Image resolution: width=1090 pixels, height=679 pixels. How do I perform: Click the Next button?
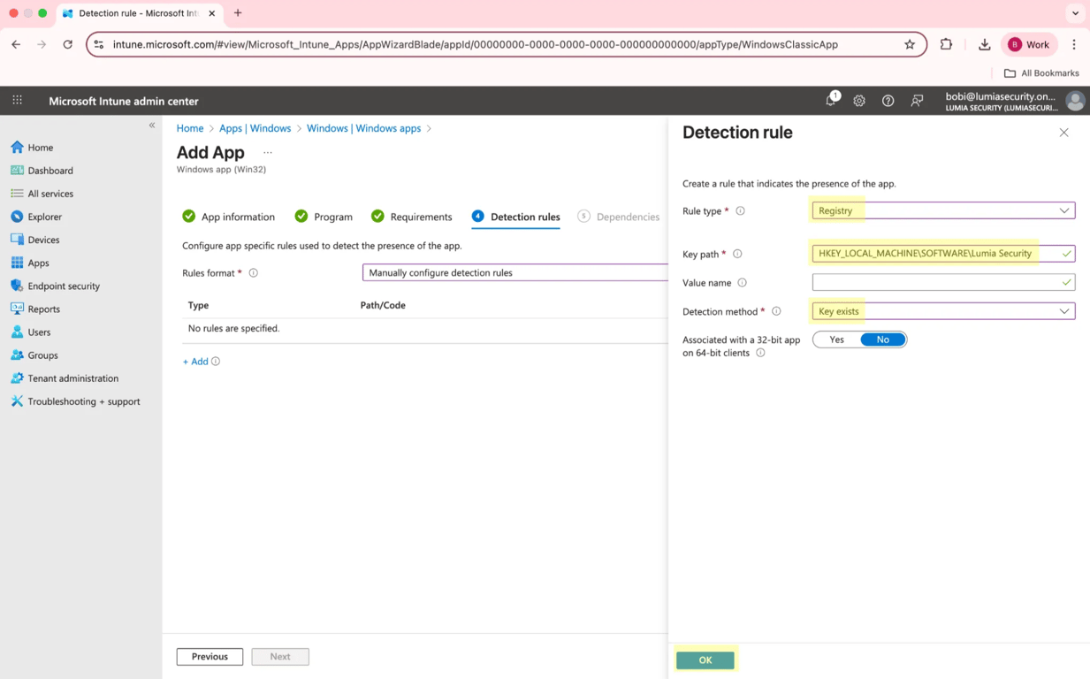tap(280, 657)
